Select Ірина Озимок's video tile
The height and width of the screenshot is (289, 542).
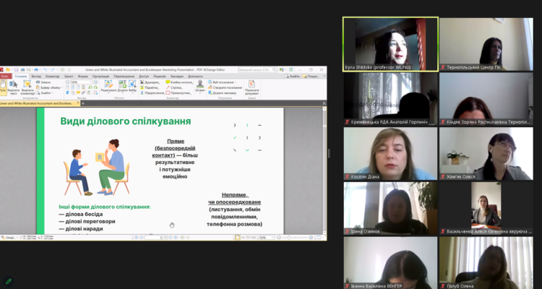(390, 209)
